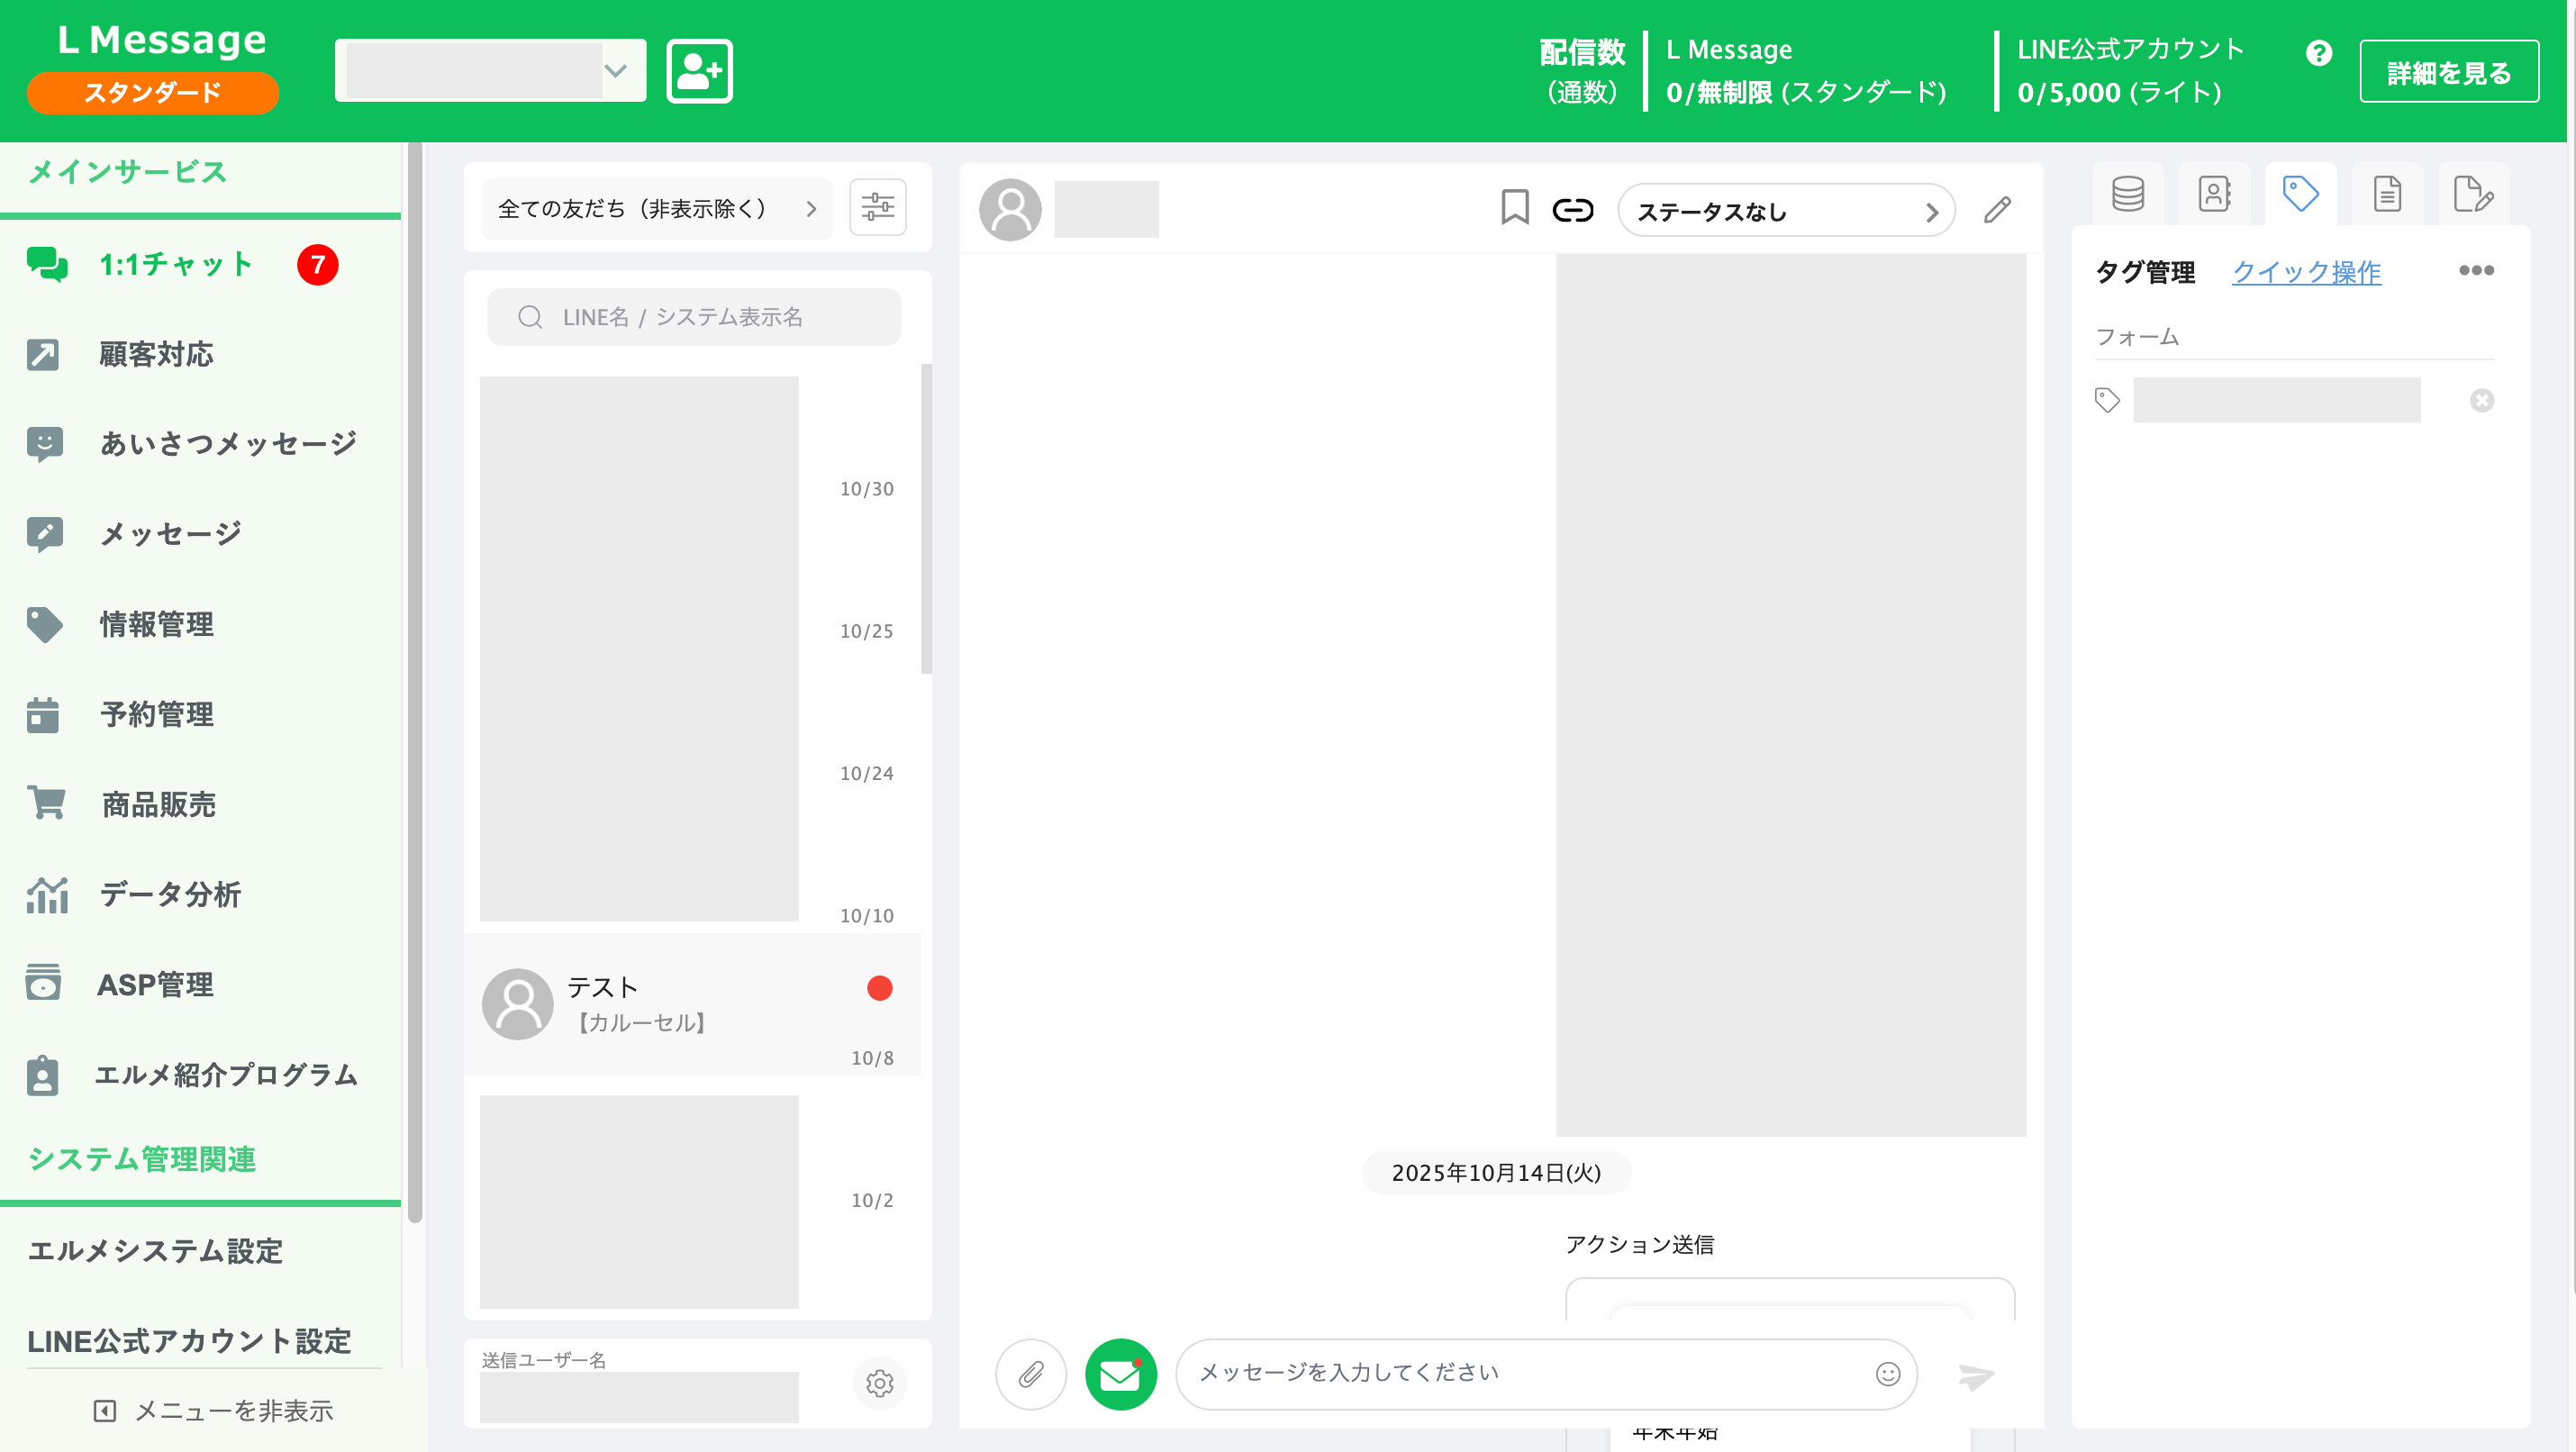The width and height of the screenshot is (2576, 1452).
Task: Click the red 7 unread badge
Action: (317, 265)
